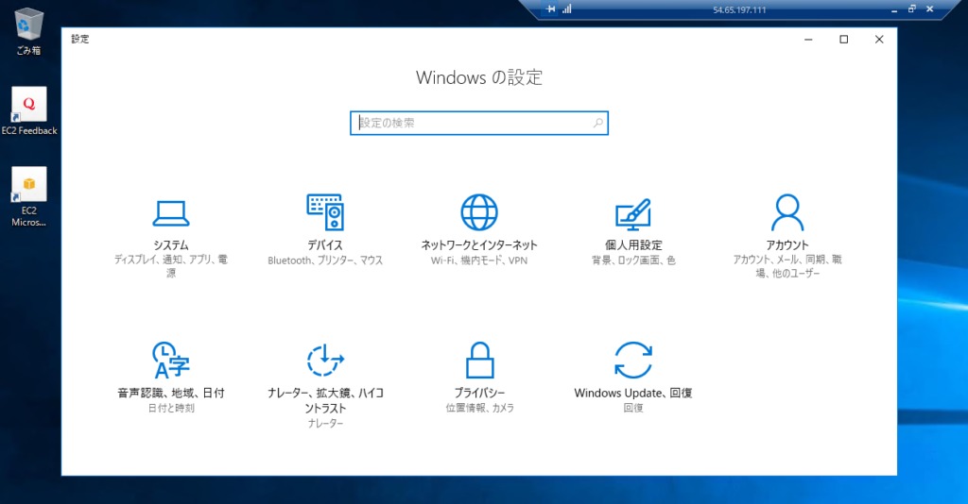Click the pin icon on the remote connection bar
The height and width of the screenshot is (504, 968).
pos(551,9)
